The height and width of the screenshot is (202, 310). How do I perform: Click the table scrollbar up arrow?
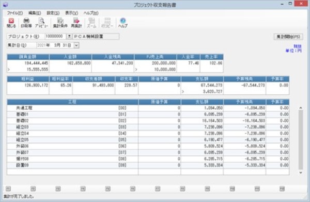[x=301, y=108]
